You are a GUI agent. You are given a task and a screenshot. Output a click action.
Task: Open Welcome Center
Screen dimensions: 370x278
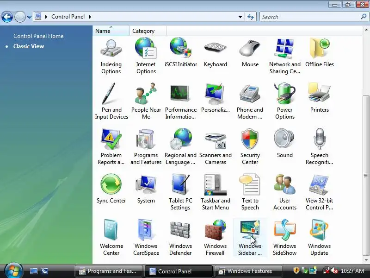pos(111,237)
